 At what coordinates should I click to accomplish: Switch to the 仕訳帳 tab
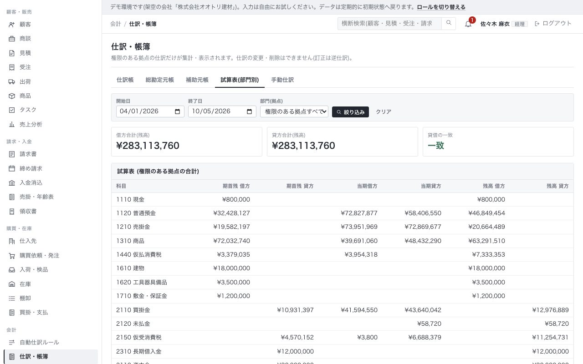pyautogui.click(x=125, y=80)
